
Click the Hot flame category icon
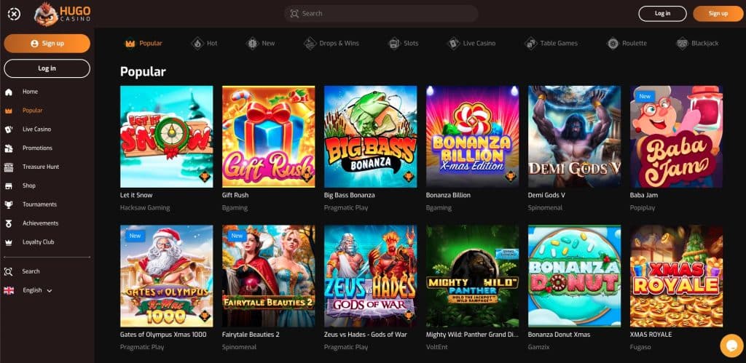click(x=197, y=43)
